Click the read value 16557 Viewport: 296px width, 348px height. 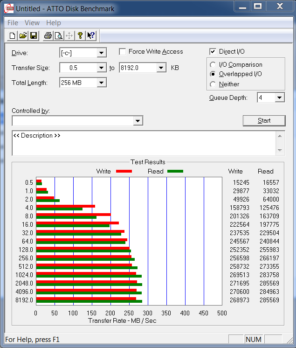(x=271, y=182)
